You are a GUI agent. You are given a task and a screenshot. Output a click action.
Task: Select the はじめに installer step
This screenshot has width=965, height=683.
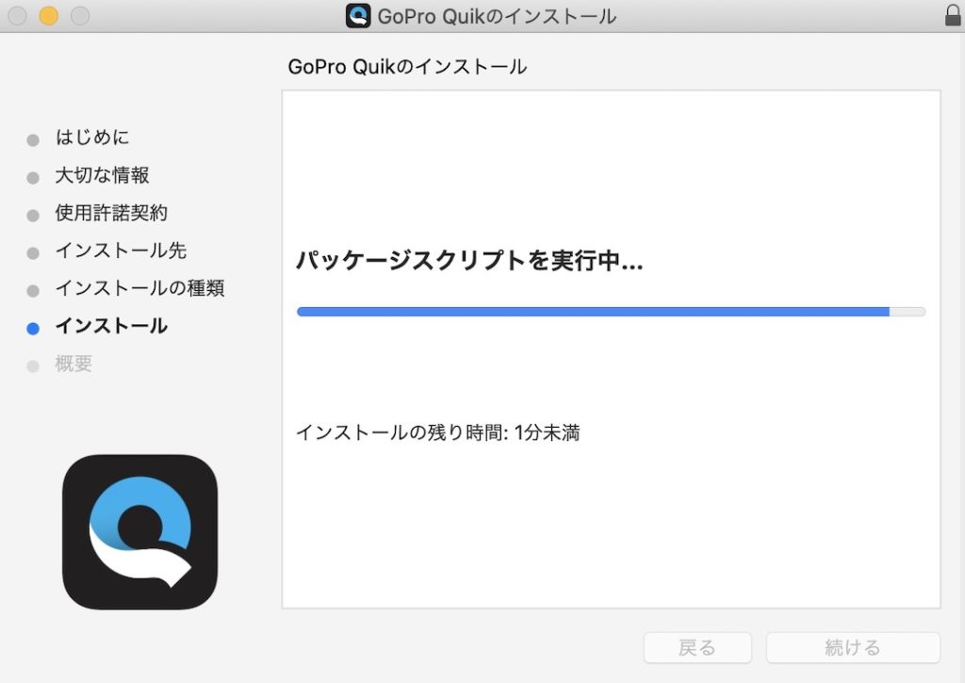[93, 138]
